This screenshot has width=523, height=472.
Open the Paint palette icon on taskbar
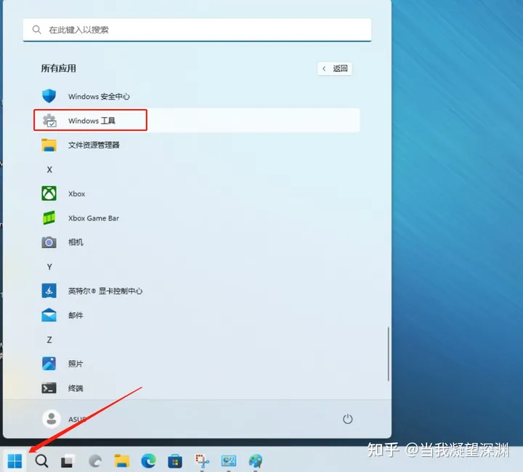256,461
